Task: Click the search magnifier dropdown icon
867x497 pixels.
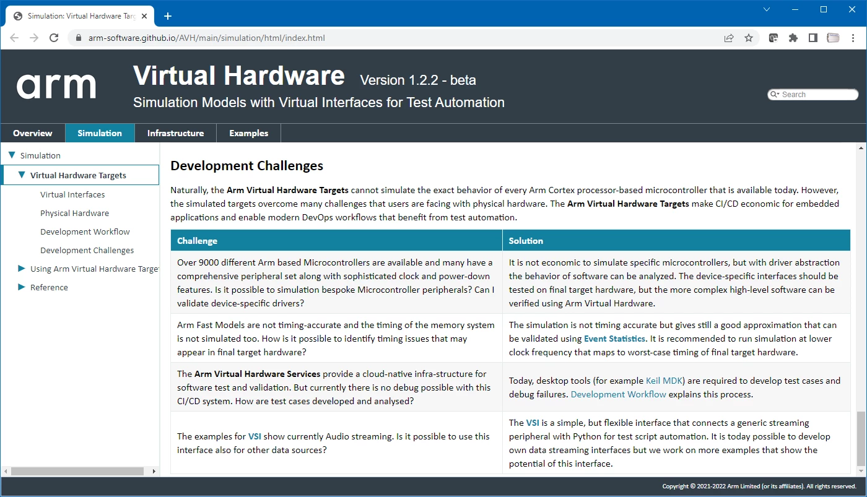Action: coord(775,95)
